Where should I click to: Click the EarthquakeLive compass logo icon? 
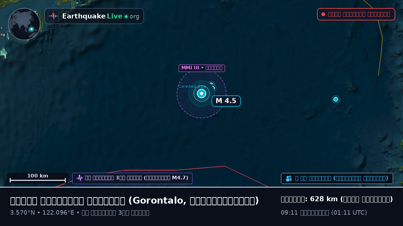click(x=53, y=16)
